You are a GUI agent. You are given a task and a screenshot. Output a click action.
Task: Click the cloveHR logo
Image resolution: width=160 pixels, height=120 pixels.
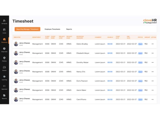(150, 21)
